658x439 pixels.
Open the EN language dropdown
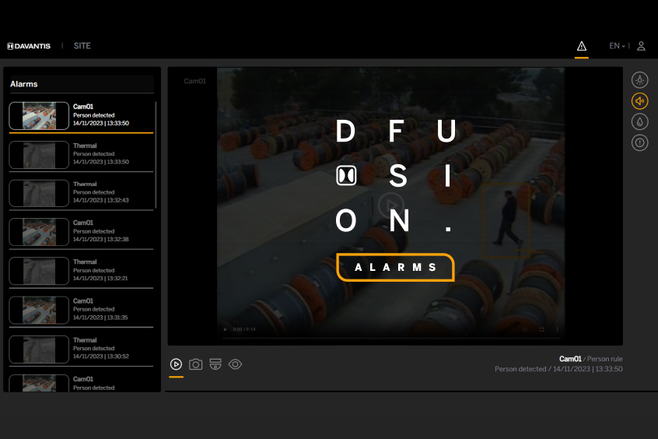(x=617, y=46)
